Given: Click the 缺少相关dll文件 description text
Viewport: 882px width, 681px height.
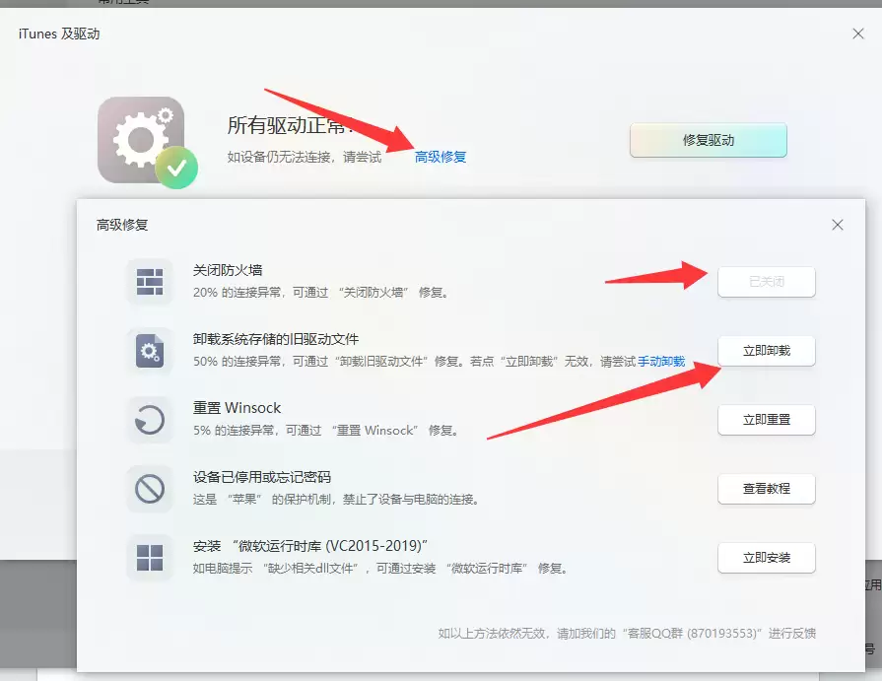Looking at the screenshot, I should (x=380, y=569).
